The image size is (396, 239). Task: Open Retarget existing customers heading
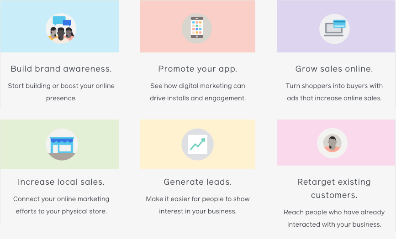tap(334, 188)
